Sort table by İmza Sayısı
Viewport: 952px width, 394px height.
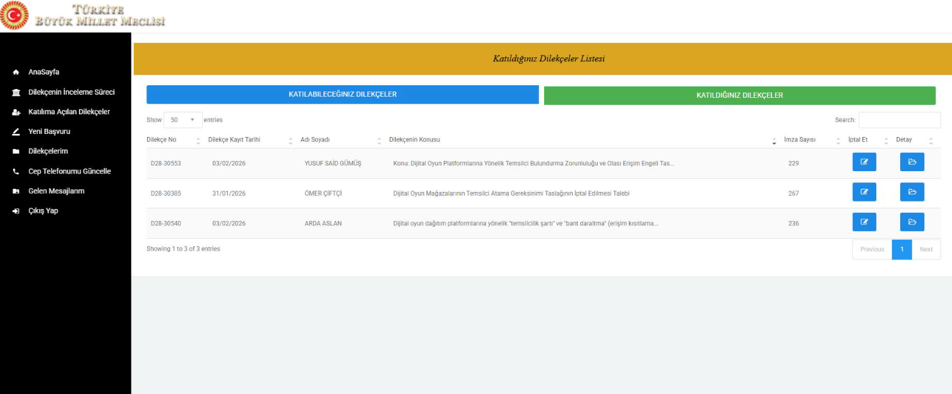coord(812,140)
